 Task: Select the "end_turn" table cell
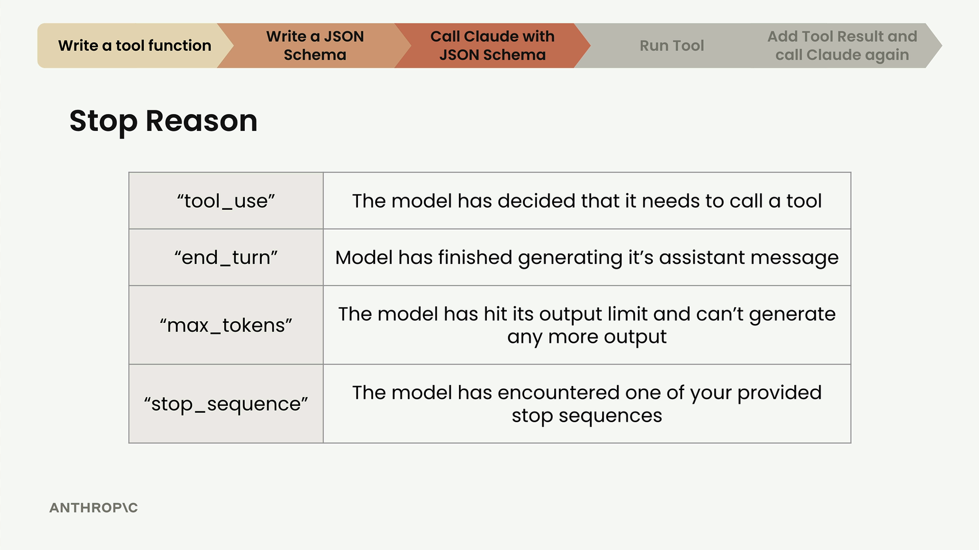point(226,257)
